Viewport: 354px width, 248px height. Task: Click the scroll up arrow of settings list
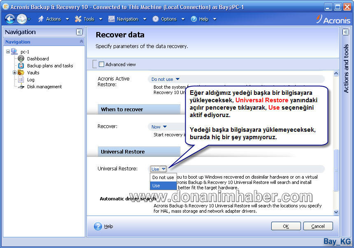point(336,73)
